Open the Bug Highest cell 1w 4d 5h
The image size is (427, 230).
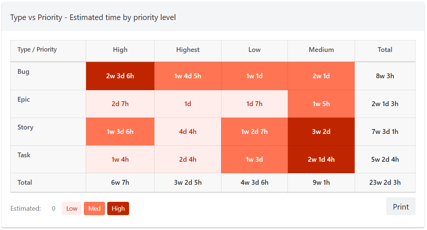[188, 76]
